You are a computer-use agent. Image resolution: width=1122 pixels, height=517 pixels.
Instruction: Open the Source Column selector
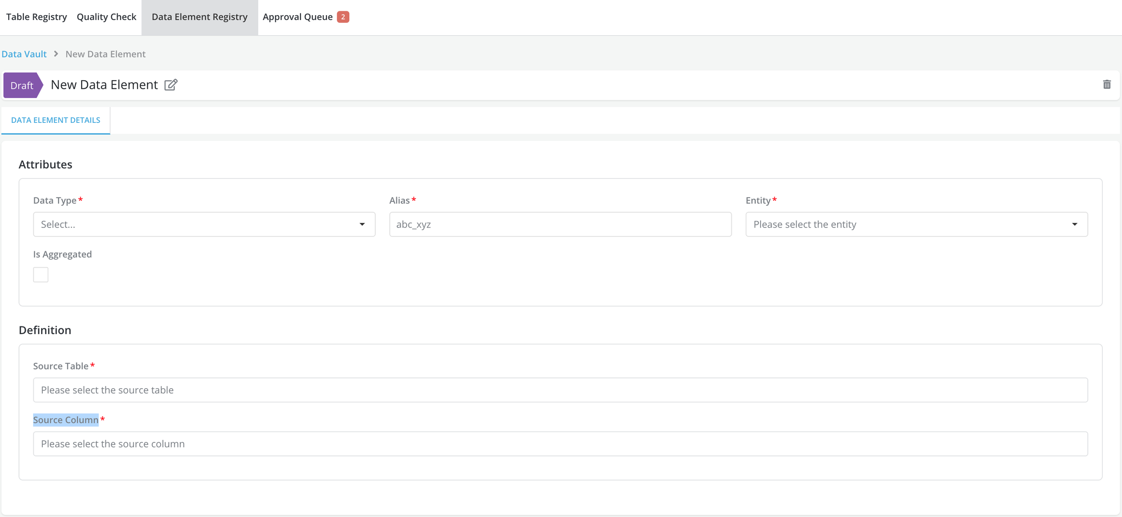[560, 444]
